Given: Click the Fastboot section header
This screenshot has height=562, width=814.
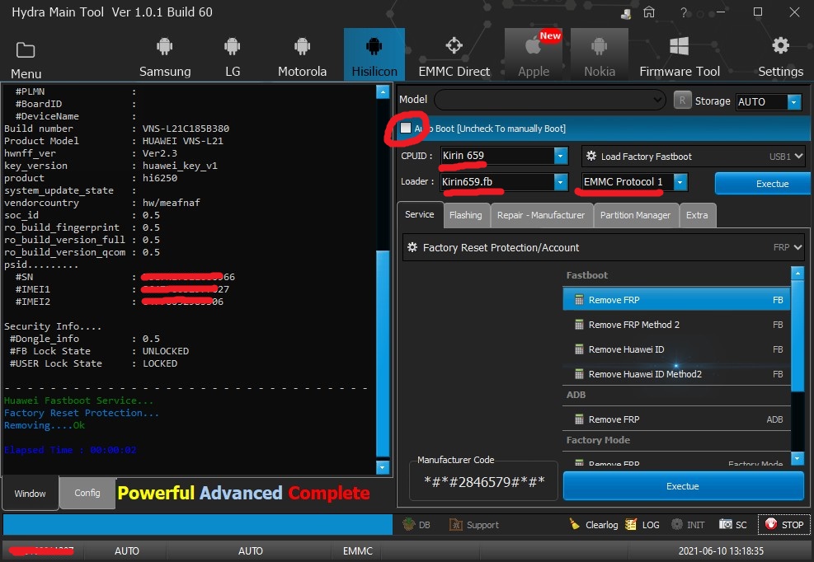Looking at the screenshot, I should (x=587, y=275).
